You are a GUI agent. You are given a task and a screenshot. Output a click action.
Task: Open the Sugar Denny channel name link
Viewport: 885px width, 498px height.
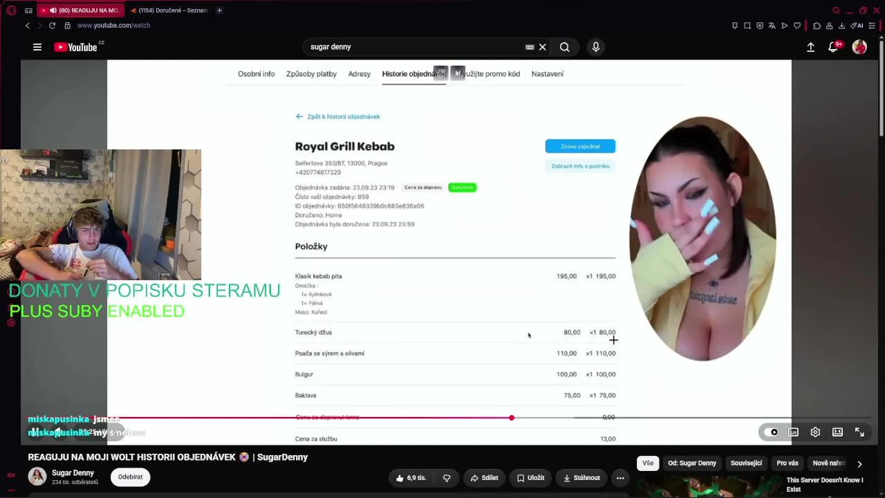[73, 473]
